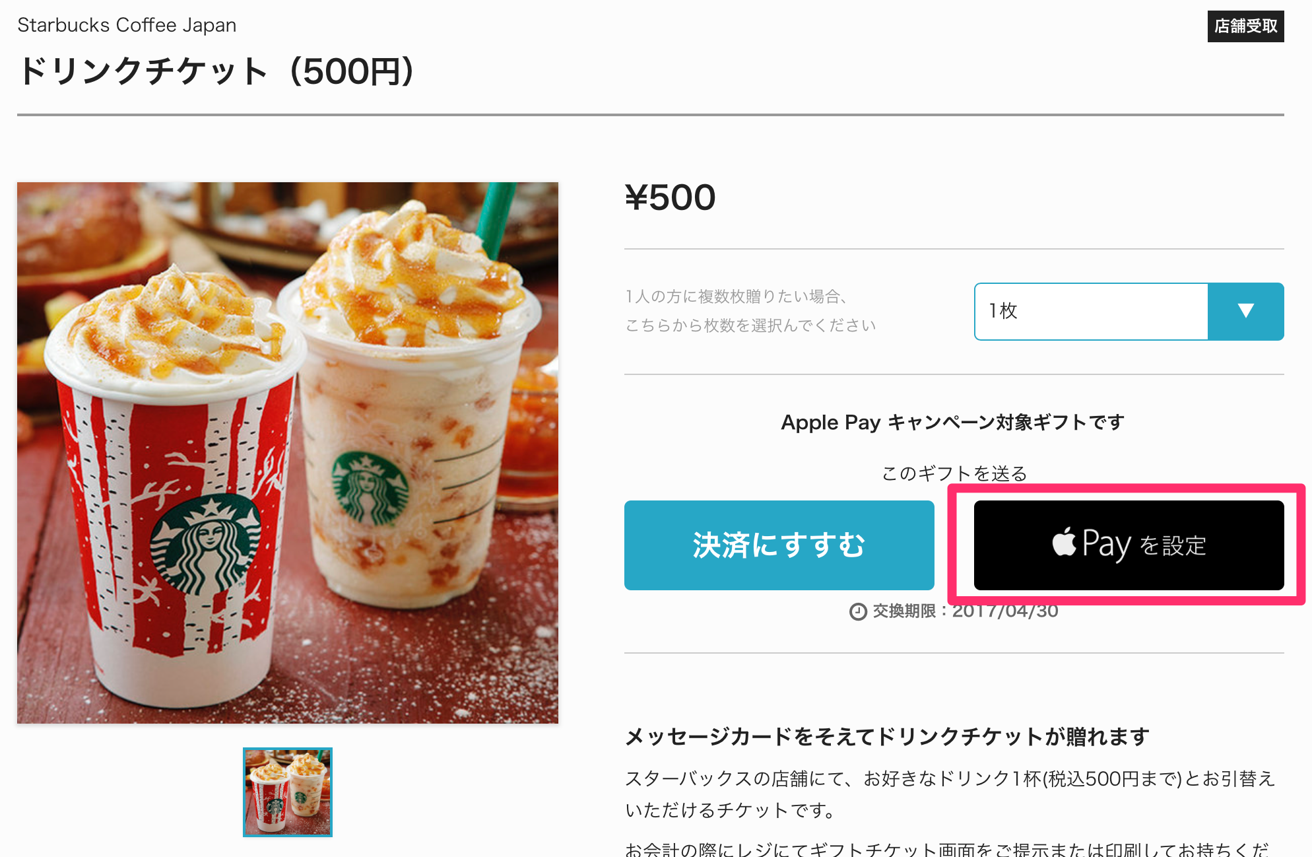Viewport: 1312px width, 857px height.
Task: Click the clock icon beside 交換期限
Action: click(x=858, y=612)
